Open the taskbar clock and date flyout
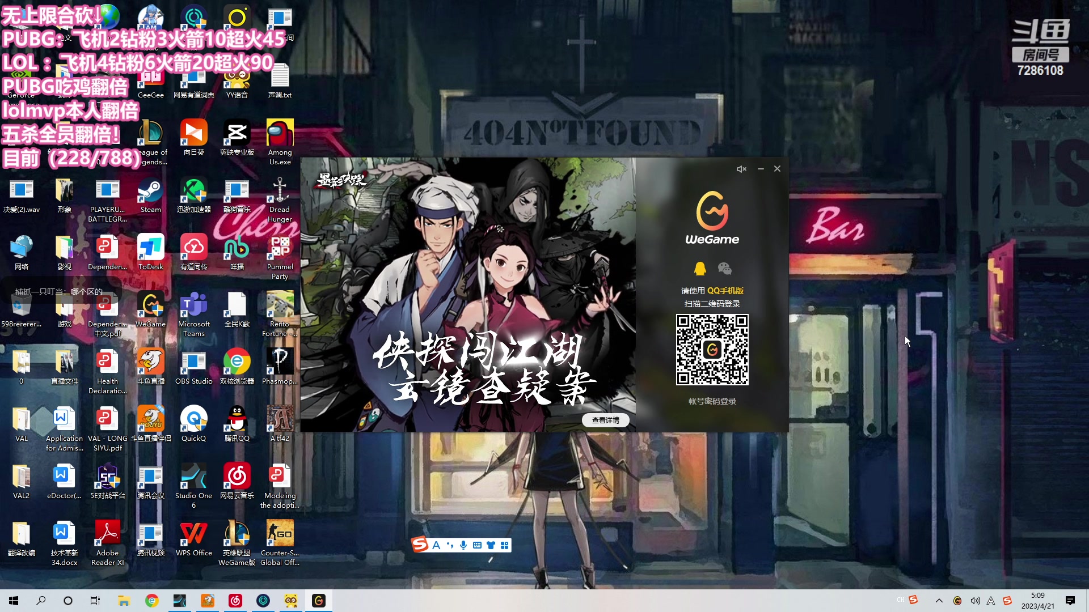Viewport: 1089px width, 612px height. click(x=1037, y=601)
